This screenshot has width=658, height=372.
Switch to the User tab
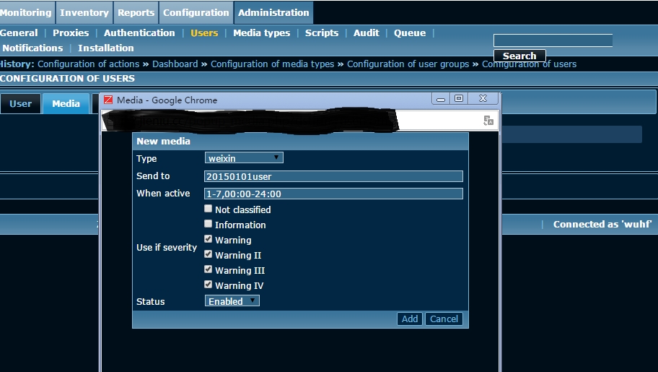[x=20, y=103]
